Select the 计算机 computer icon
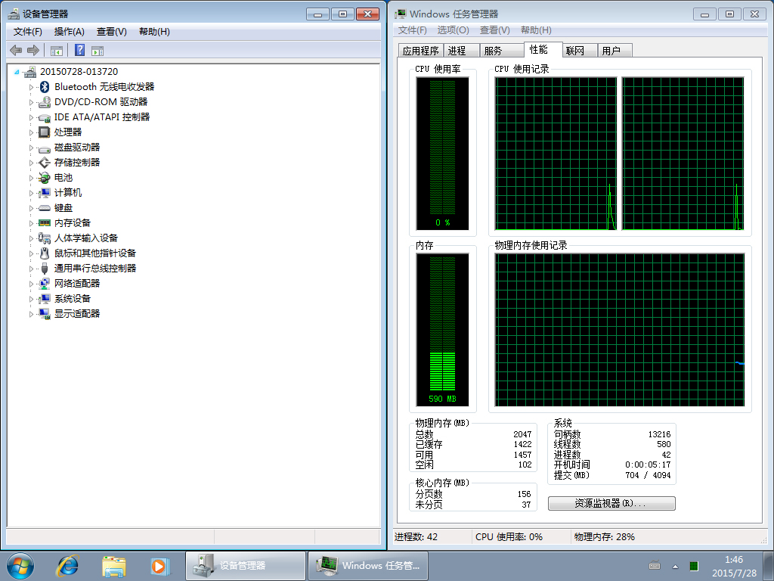This screenshot has height=581, width=774. tap(45, 193)
